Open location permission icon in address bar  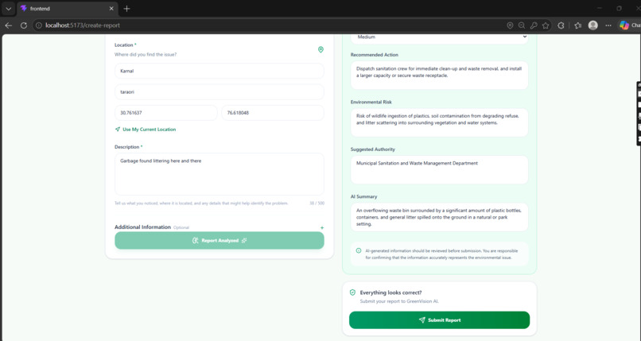(x=510, y=25)
